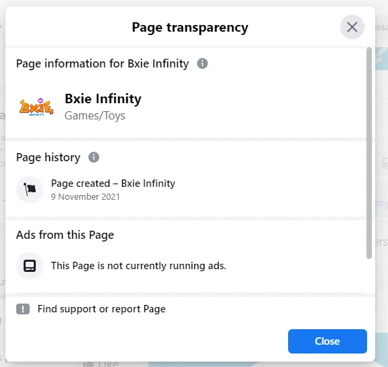388x367 pixels.
Task: Click the Games/Toys category text
Action: coord(94,115)
